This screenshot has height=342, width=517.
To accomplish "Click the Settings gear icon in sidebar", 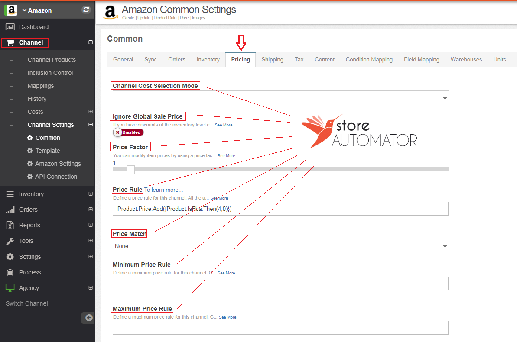I will (x=10, y=257).
